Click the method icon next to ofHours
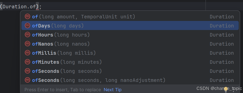Screen dimensions: 243x93 pos(28,35)
